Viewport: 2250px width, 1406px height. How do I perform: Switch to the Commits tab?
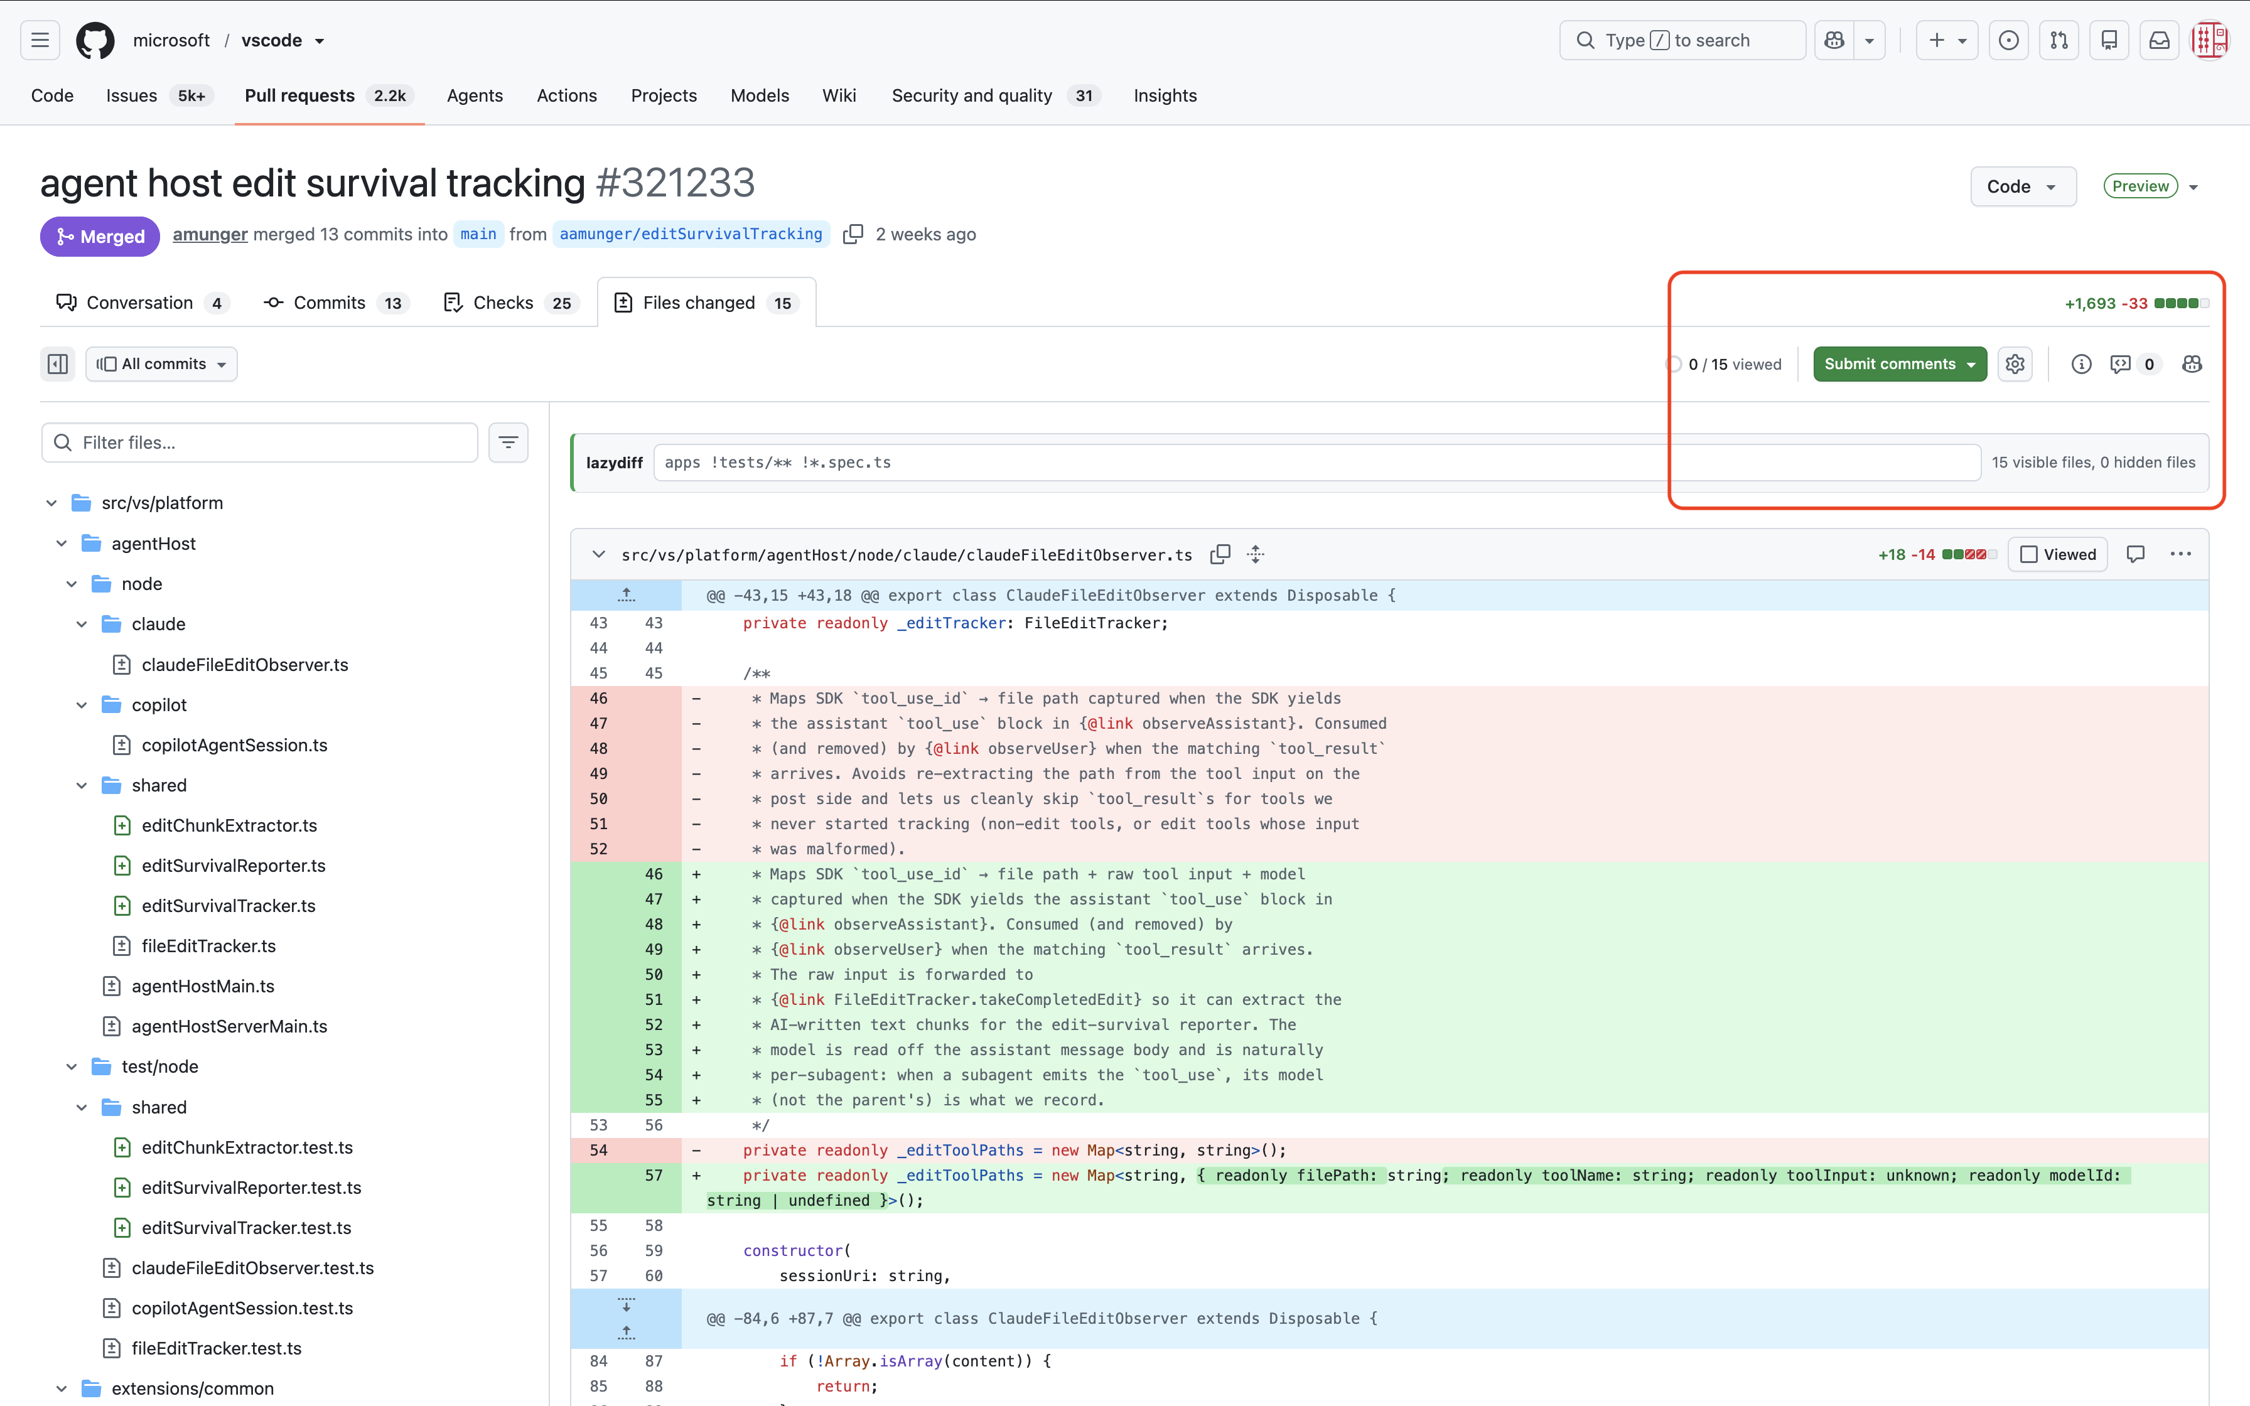tap(336, 302)
